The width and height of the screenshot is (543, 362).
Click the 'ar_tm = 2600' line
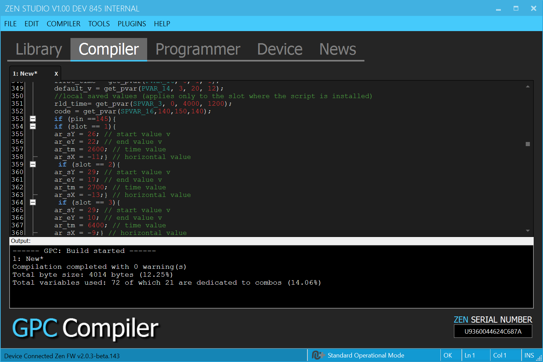(110, 149)
